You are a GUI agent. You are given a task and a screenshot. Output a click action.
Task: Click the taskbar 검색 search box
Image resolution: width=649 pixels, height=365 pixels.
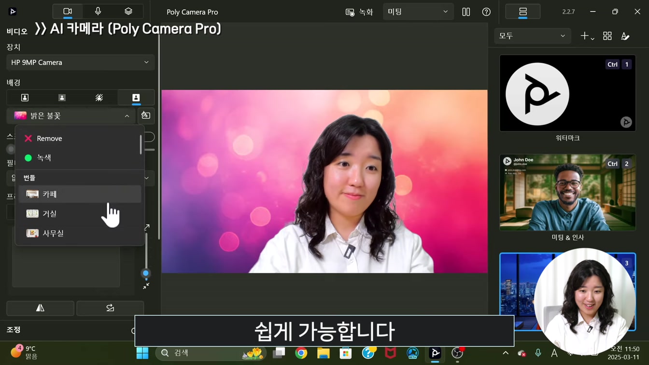pyautogui.click(x=212, y=353)
